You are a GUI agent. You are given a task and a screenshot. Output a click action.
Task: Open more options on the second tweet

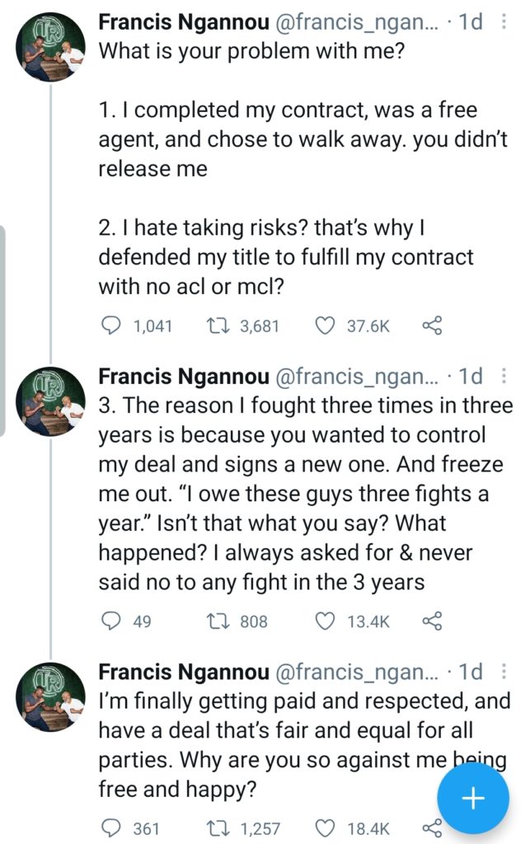pyautogui.click(x=504, y=377)
